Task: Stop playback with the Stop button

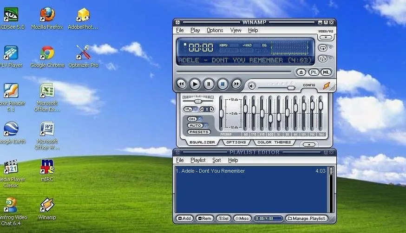Action: 223,84
